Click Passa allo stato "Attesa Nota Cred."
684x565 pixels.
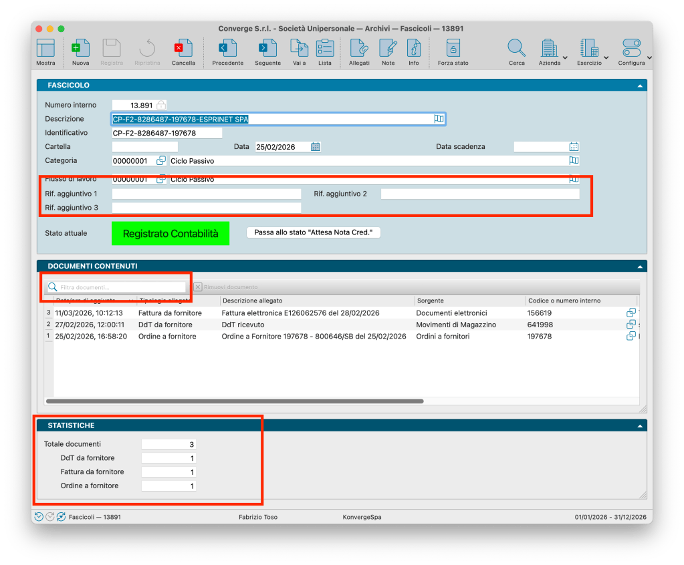313,232
